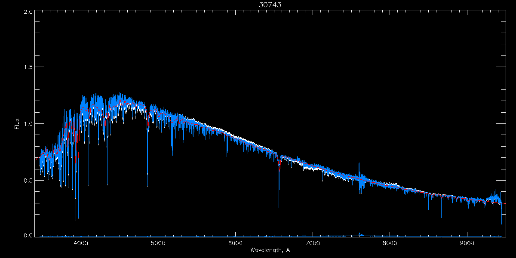Click the 8000 x-axis tick label
516x258 pixels.
(390, 243)
